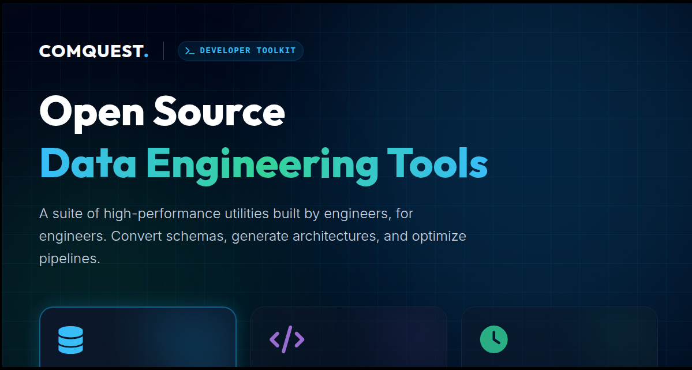Click the code glyph inside the second card
The width and height of the screenshot is (692, 370).
(x=286, y=339)
